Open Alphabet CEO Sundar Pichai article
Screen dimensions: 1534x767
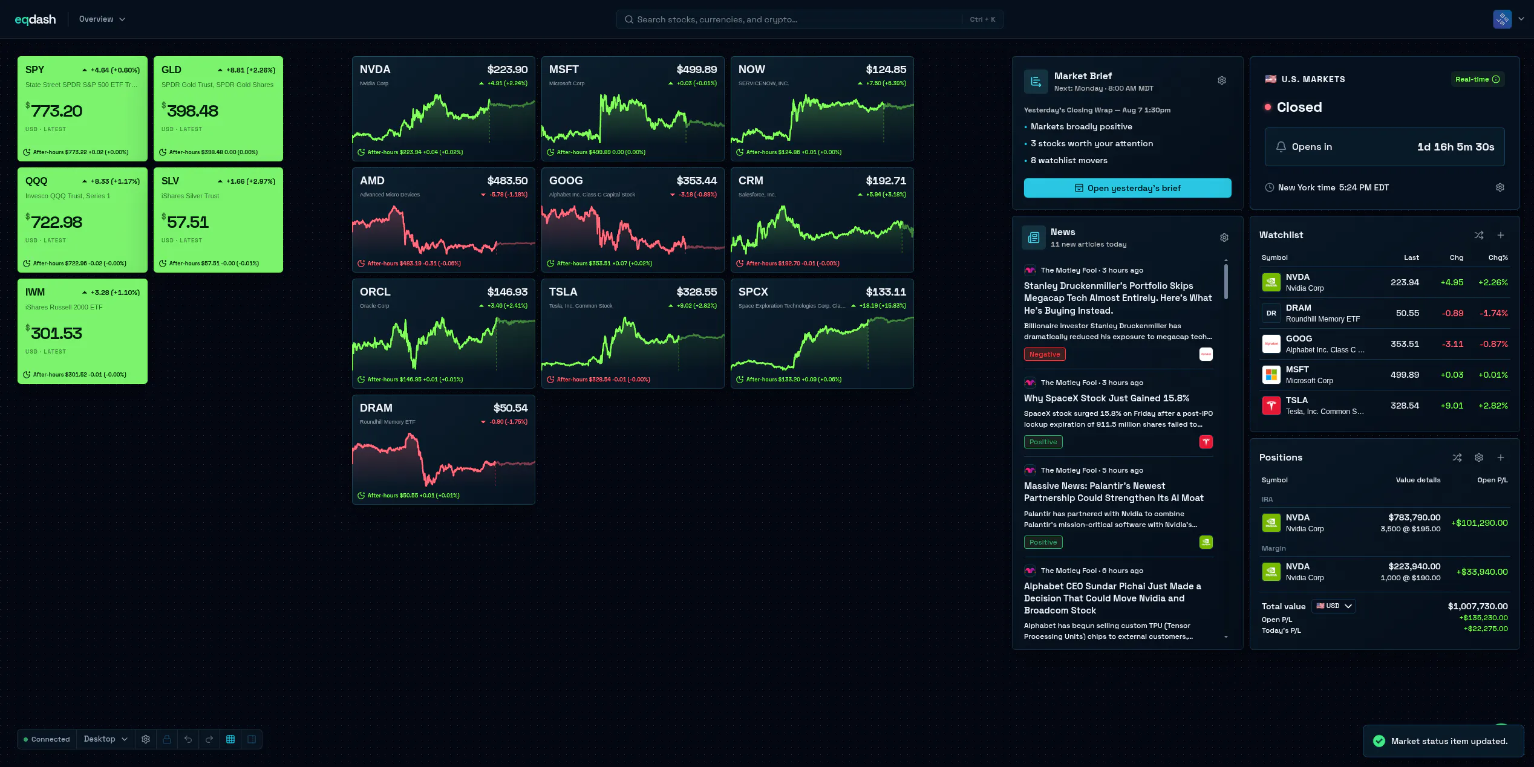(1112, 598)
